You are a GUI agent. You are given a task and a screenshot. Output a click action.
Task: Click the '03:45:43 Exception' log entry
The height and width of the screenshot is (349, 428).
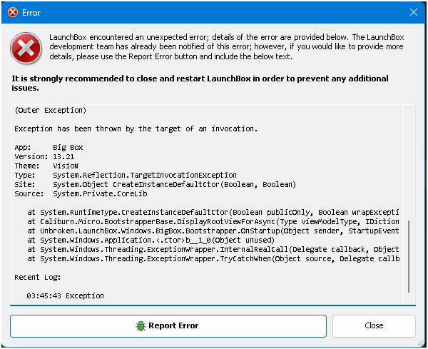(65, 296)
